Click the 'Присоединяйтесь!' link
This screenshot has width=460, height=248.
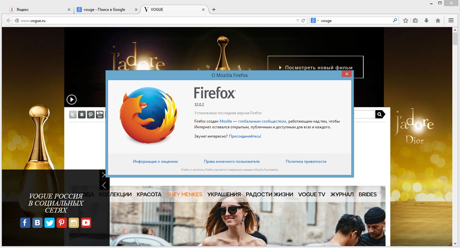[x=245, y=136]
